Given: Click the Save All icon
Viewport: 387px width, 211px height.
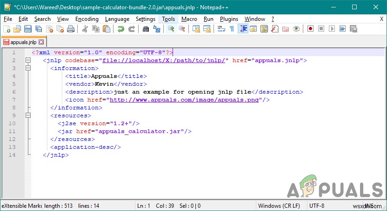Looking at the screenshot, I should (39, 29).
